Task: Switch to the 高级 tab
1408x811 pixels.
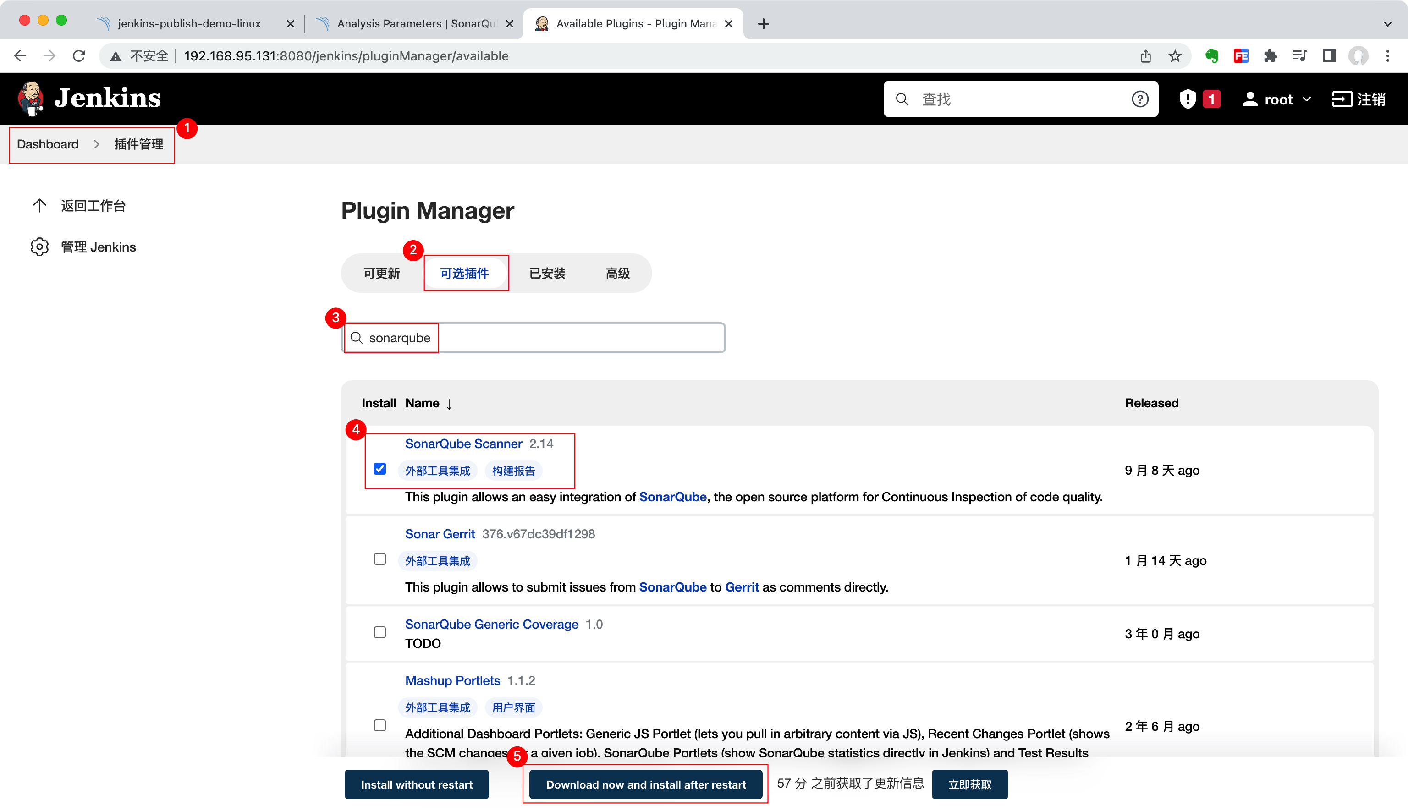Action: coord(617,274)
